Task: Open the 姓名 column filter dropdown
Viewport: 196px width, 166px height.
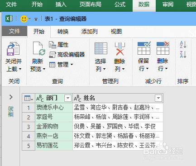Action: [x=158, y=98]
